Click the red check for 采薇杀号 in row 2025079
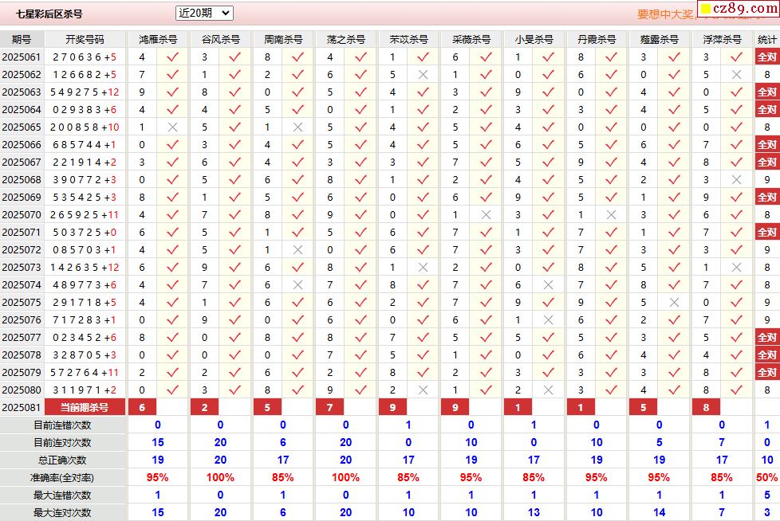 point(486,373)
